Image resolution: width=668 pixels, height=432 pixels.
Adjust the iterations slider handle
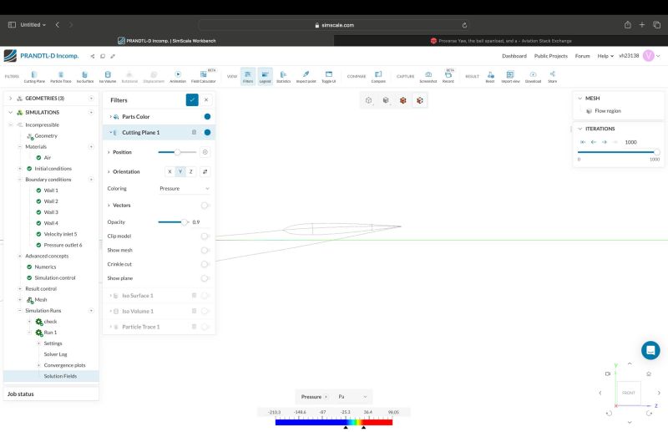click(x=656, y=152)
